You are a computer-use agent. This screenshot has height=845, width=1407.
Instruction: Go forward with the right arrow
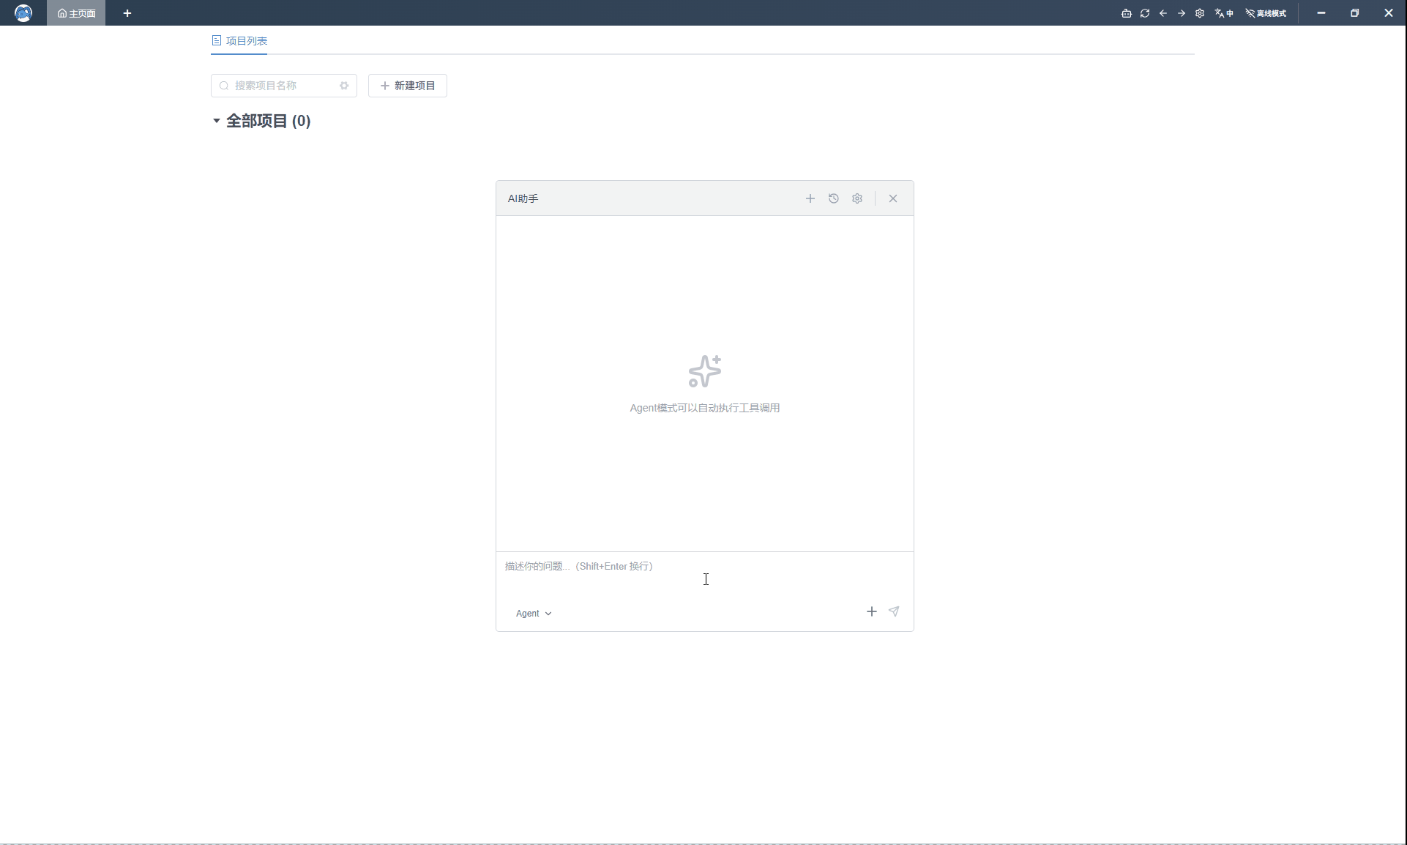click(x=1182, y=13)
